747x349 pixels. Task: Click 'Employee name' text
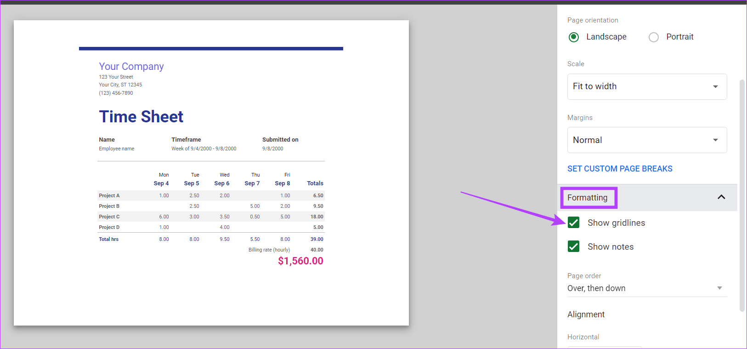117,149
